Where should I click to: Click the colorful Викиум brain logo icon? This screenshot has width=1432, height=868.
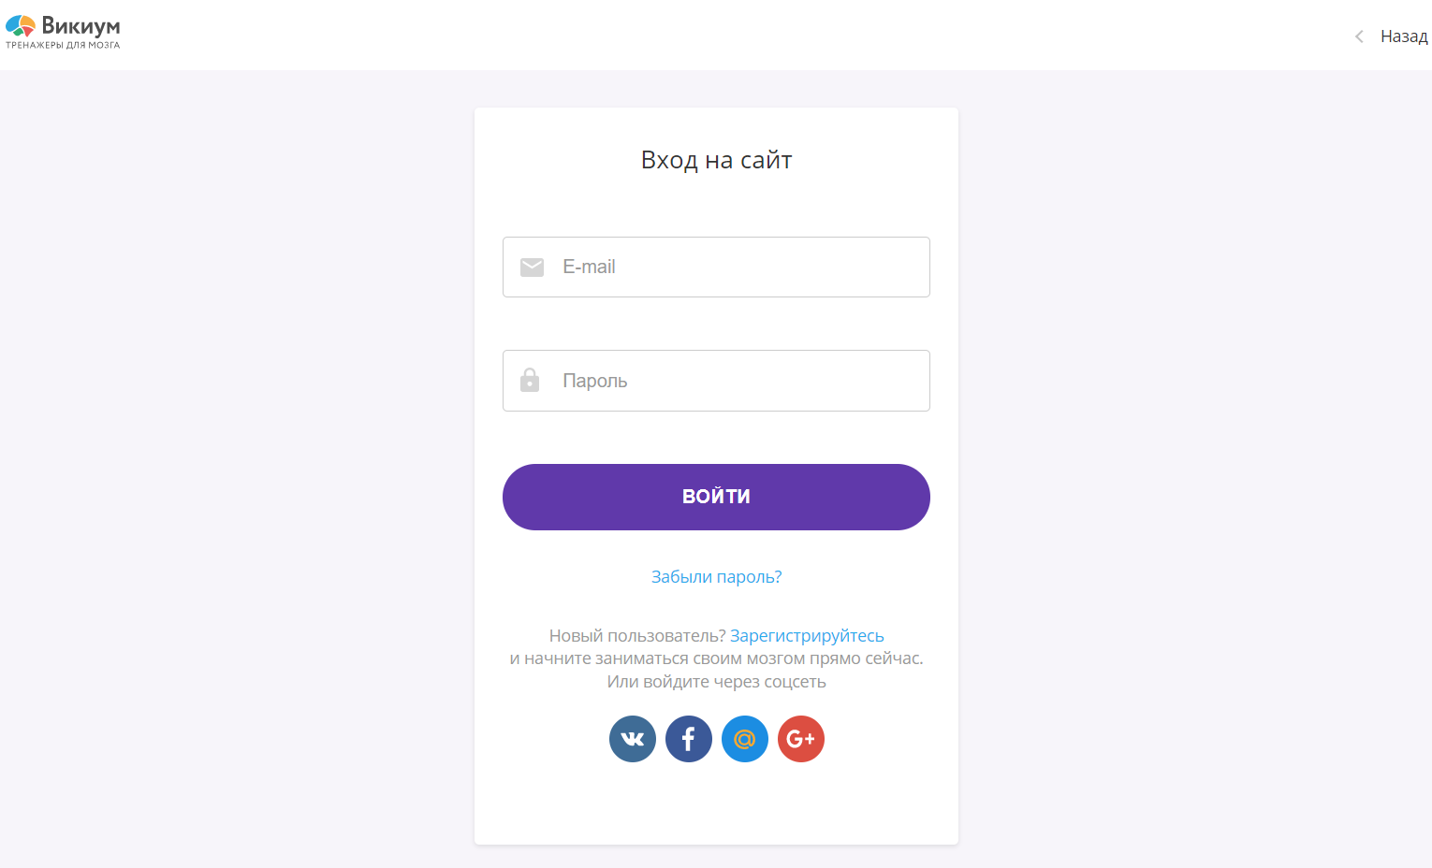coord(21,26)
